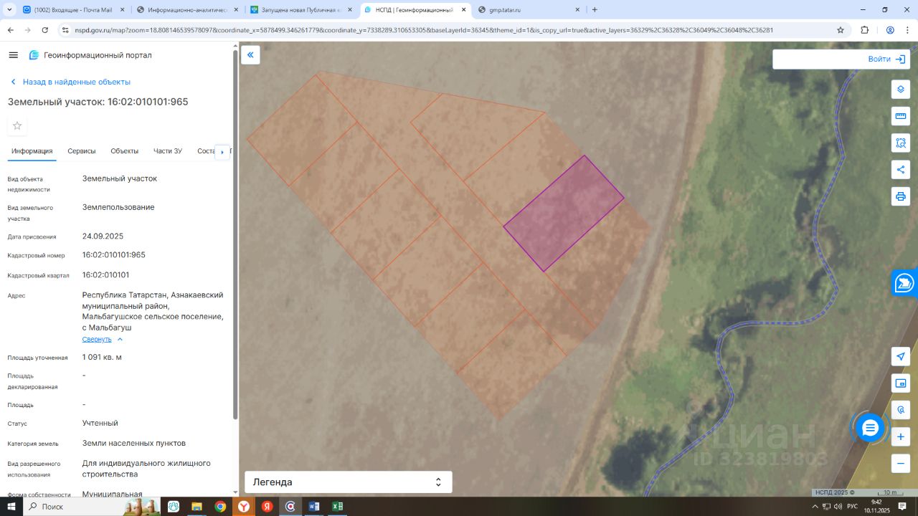The height and width of the screenshot is (516, 918).
Task: Switch to Запущена новая Публичная browser tab
Action: pos(300,10)
